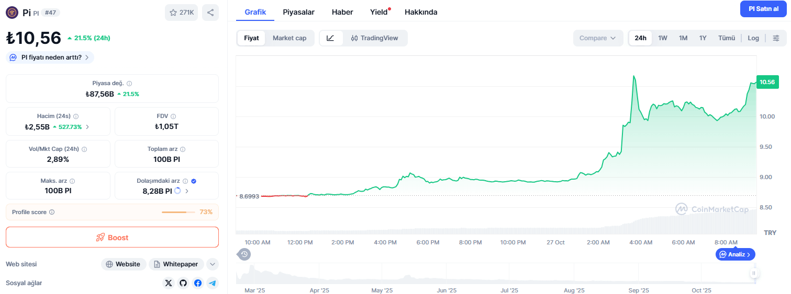Click current price label 10.56 on chart
The image size is (791, 294).
tap(767, 82)
